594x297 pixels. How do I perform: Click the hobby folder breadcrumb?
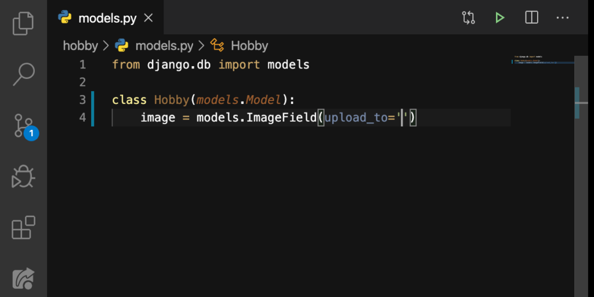pos(80,46)
